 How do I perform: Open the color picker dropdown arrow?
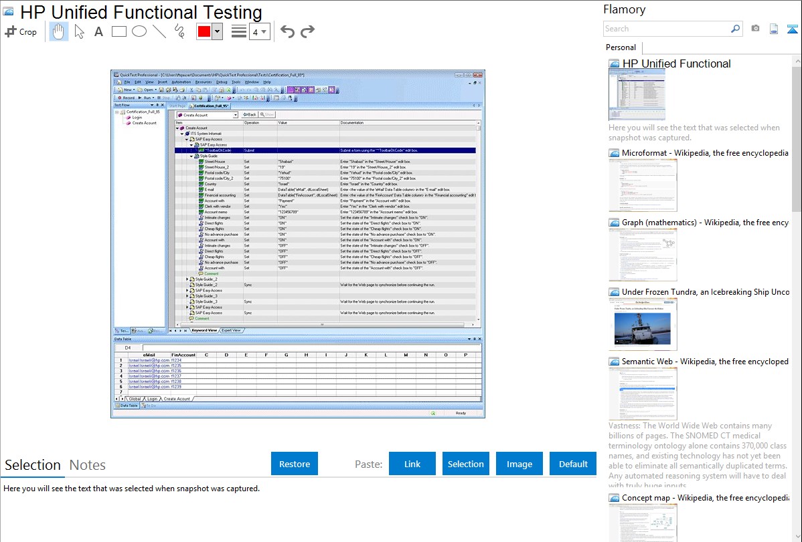[x=218, y=31]
